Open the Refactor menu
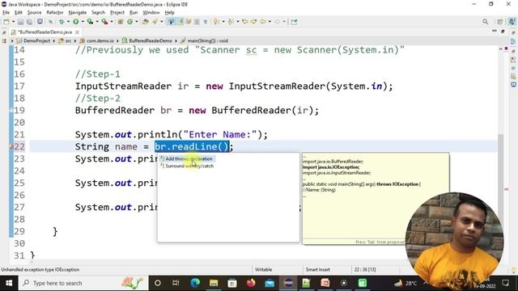518x291 pixels. (x=55, y=13)
